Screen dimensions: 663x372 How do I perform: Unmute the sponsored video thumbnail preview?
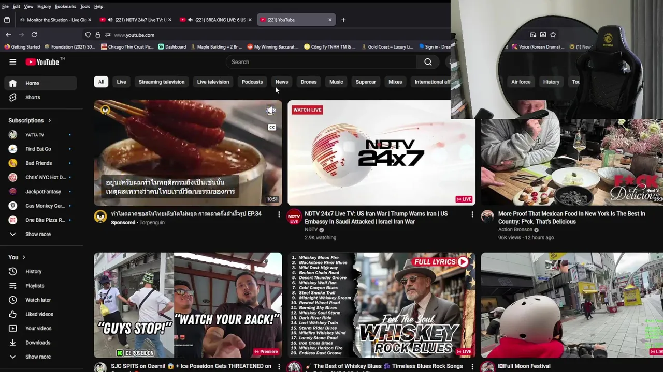(x=271, y=110)
